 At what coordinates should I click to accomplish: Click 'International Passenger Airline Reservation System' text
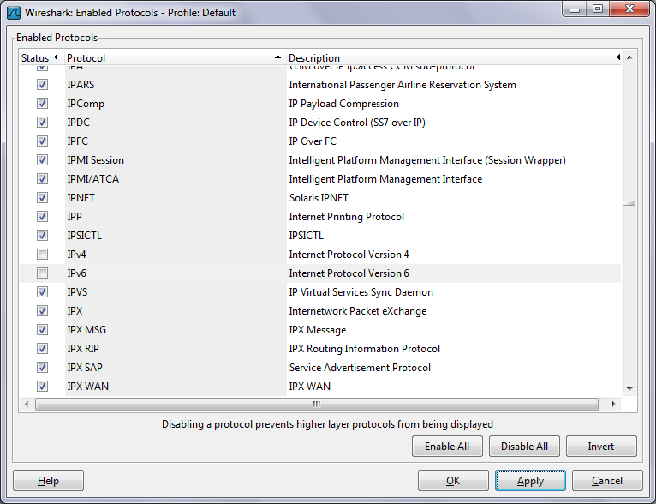click(x=403, y=85)
